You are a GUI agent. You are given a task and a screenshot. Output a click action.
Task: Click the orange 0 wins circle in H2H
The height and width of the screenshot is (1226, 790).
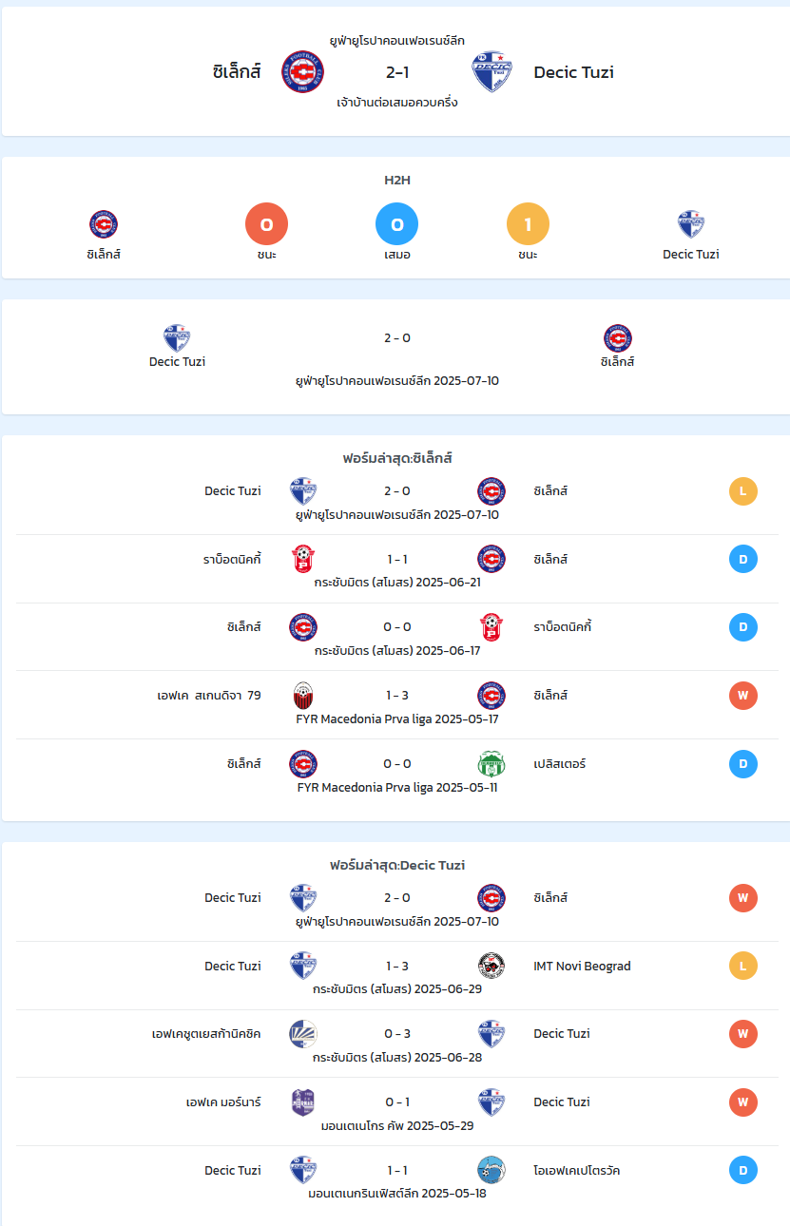coord(266,224)
